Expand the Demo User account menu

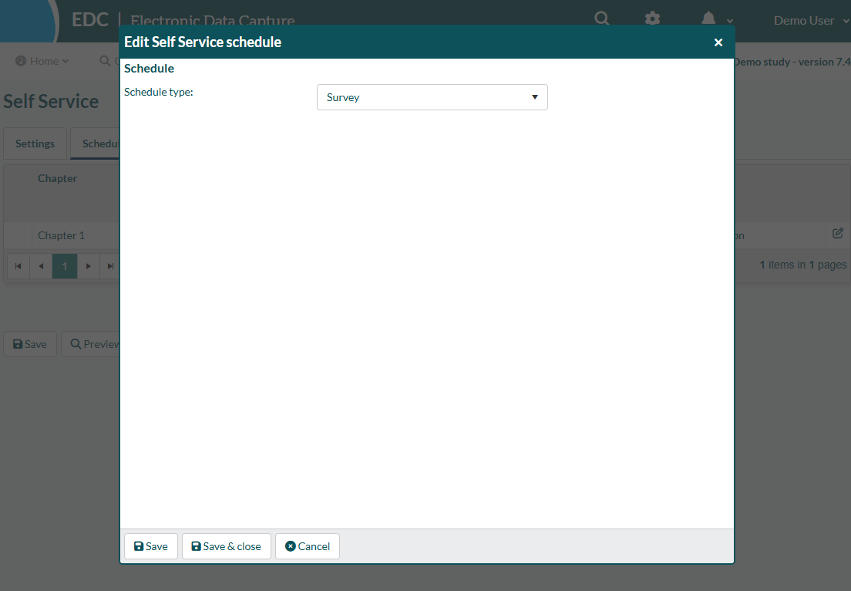click(811, 21)
